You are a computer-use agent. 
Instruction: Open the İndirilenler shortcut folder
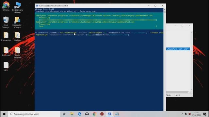[x=17, y=22]
